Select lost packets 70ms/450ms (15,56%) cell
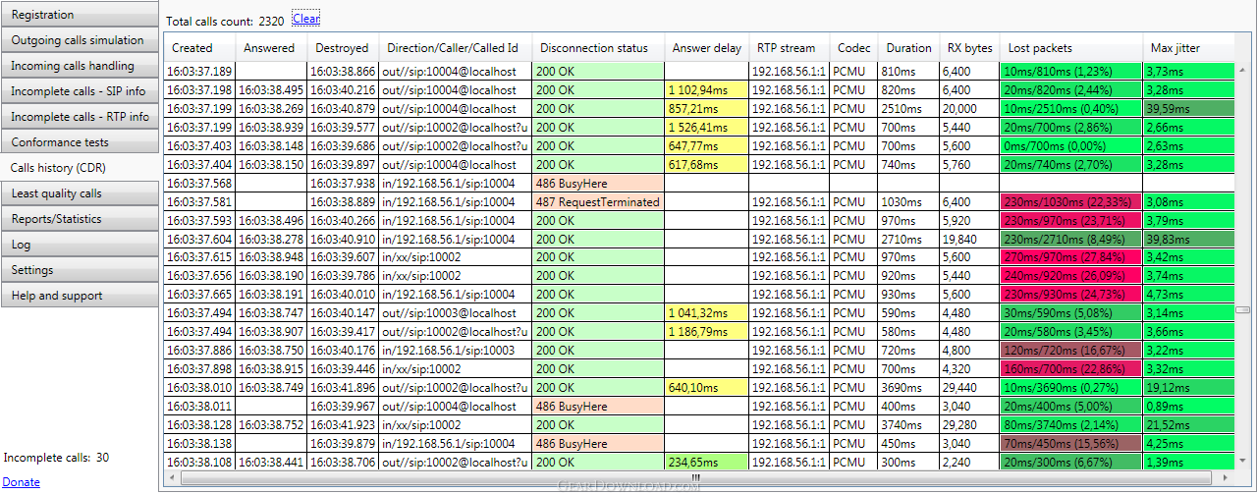The image size is (1257, 494). (x=1070, y=443)
